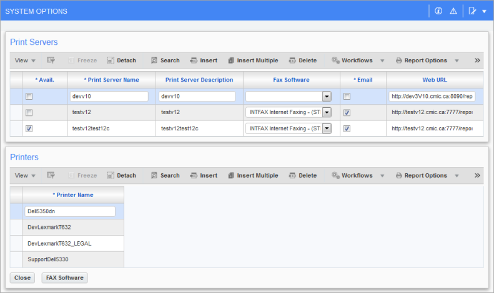Click Search in Printers toolbar
The width and height of the screenshot is (494, 293).
165,175
